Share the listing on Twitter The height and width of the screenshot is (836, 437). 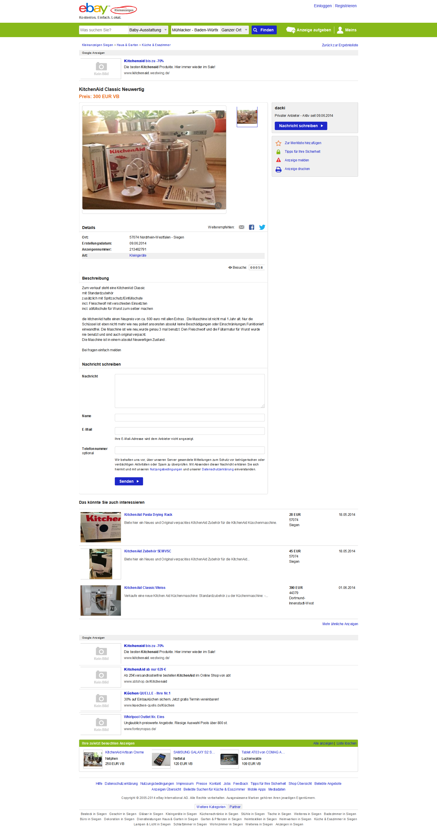[262, 227]
